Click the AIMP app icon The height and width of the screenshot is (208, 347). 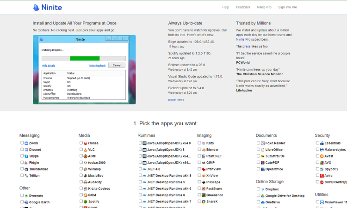[86, 156]
